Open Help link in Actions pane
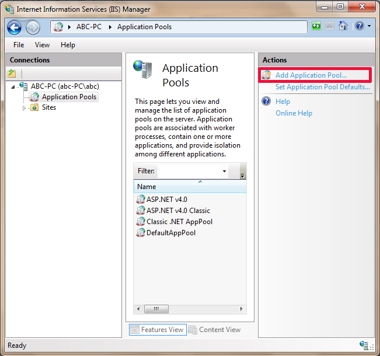Viewport: 380px width, 356px height. click(x=283, y=102)
